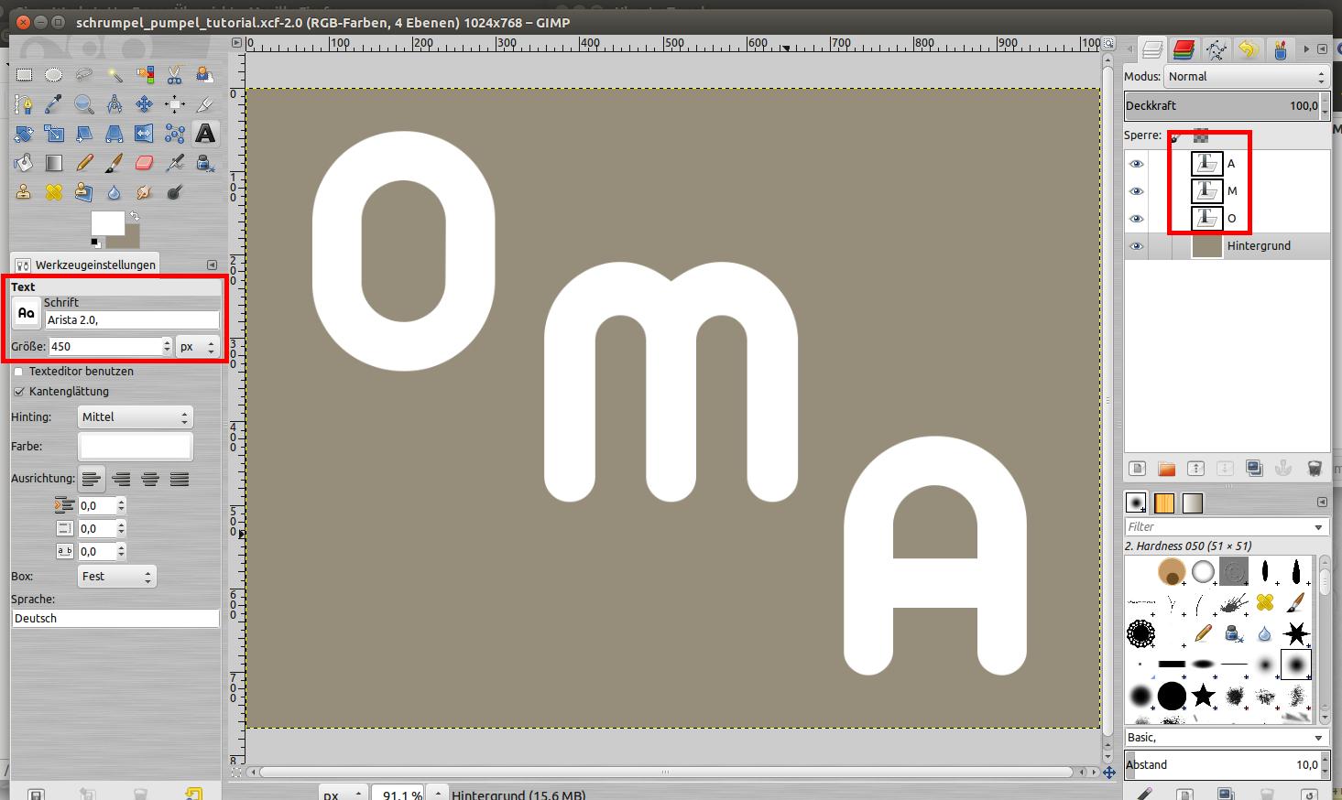Screen dimensions: 1342x800
Task: Select the Free Select lasso tool
Action: (84, 75)
